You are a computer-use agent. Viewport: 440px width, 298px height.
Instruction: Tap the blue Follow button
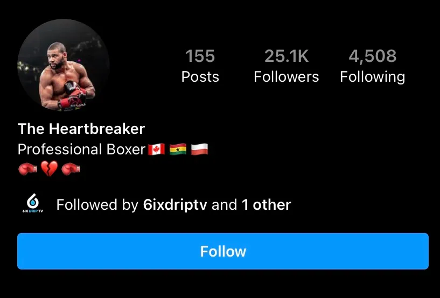[223, 251]
